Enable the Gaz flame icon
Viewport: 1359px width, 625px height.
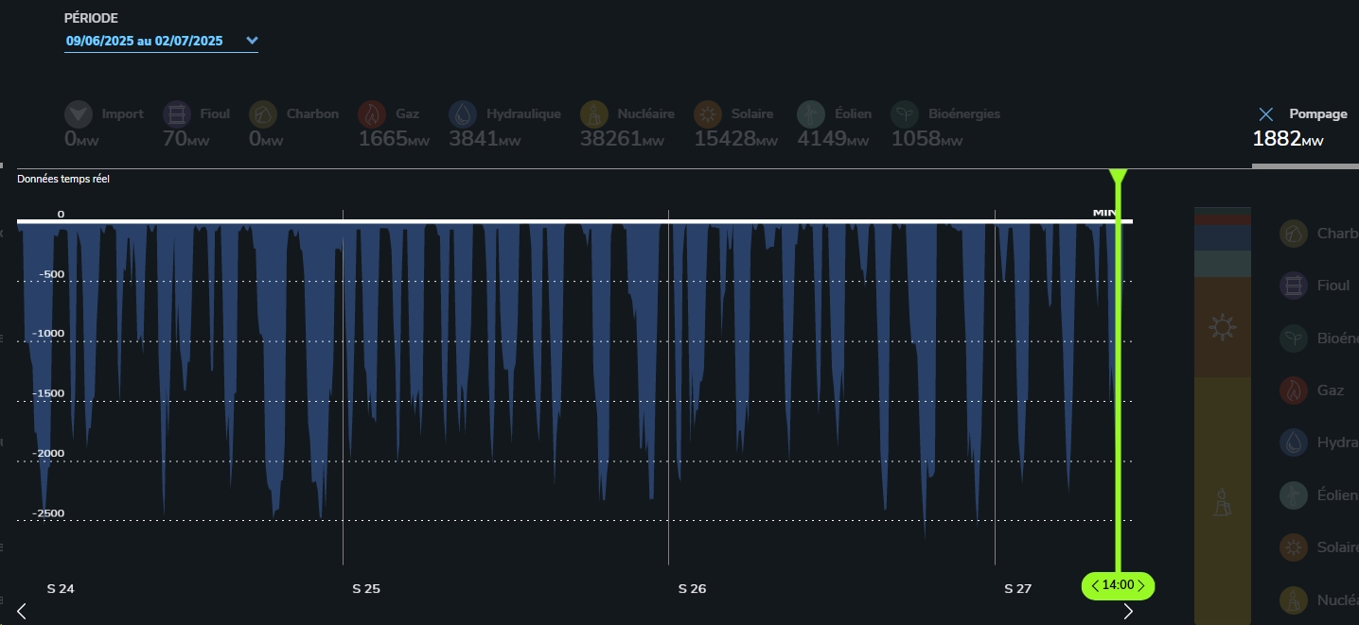point(373,114)
